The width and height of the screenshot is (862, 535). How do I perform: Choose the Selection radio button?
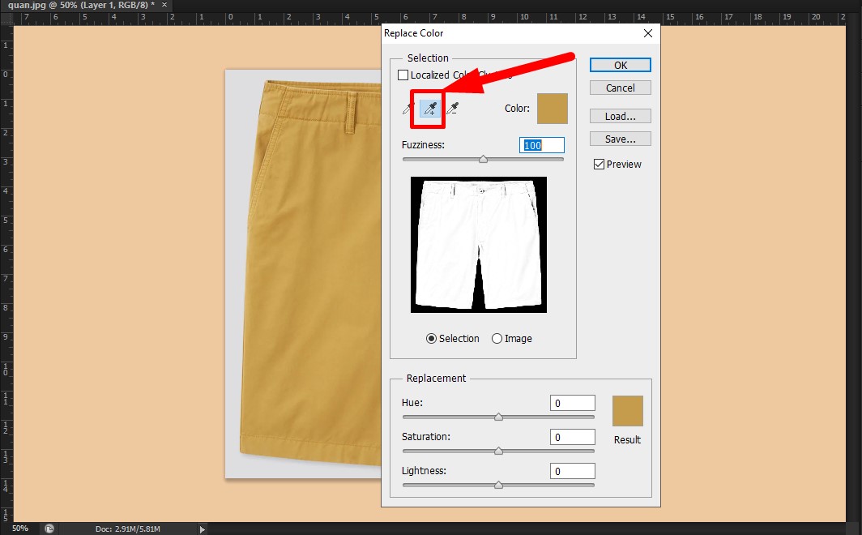click(430, 339)
